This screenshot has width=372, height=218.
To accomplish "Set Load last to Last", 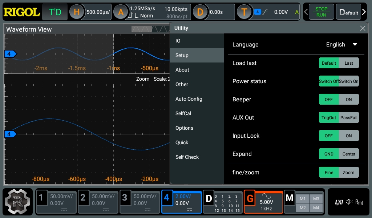I will click(349, 63).
